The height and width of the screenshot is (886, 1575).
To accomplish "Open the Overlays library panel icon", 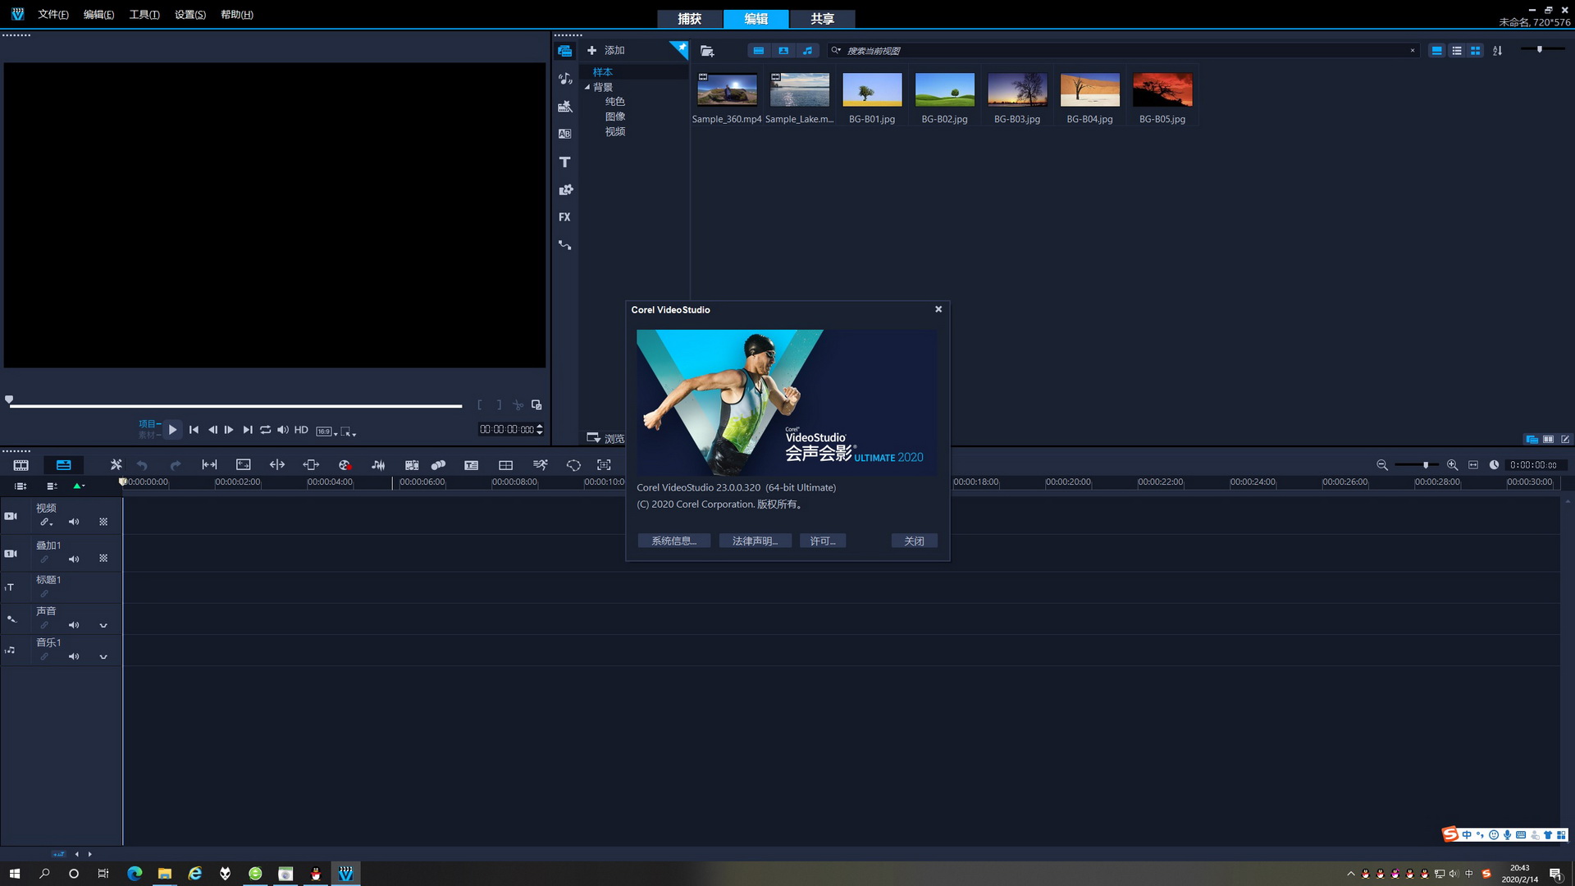I will point(564,190).
